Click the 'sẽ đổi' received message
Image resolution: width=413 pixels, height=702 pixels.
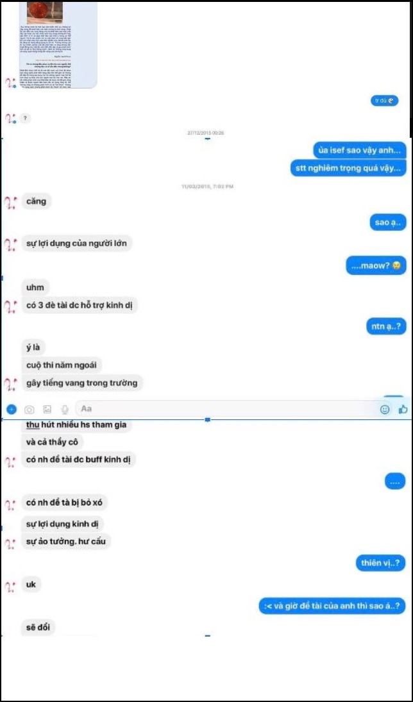(x=38, y=627)
